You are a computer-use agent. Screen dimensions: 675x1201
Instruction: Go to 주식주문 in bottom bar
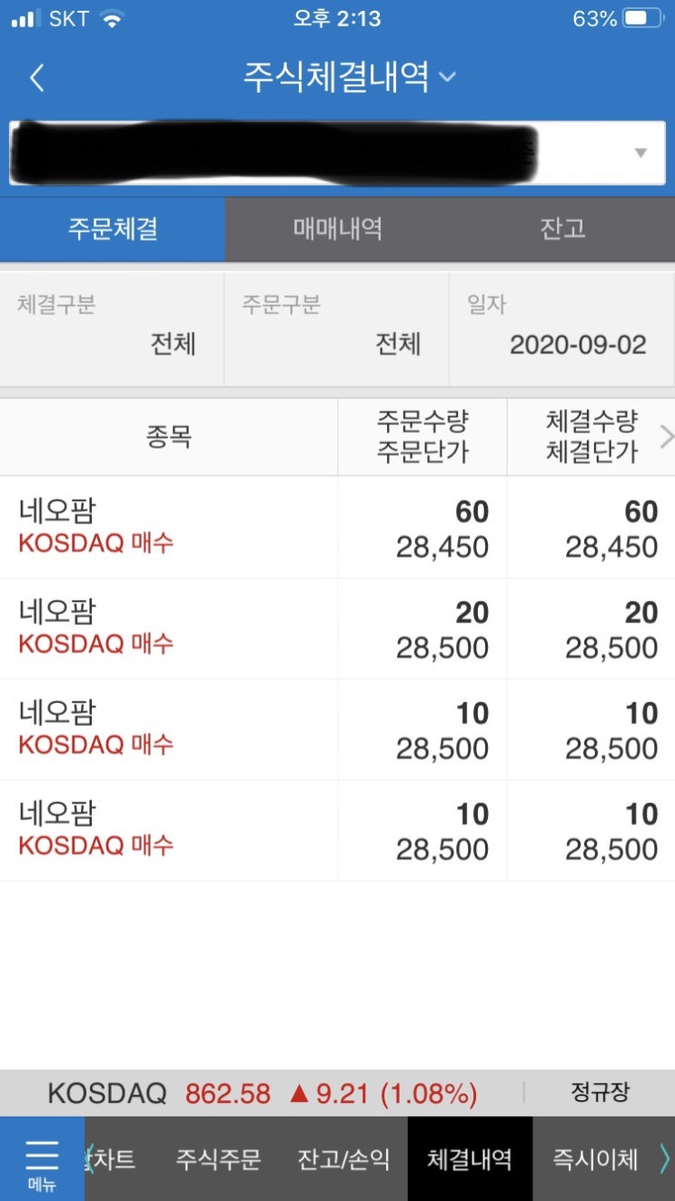218,1159
